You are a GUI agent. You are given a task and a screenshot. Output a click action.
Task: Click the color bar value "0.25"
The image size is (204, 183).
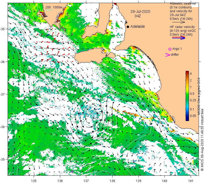tap(193, 100)
